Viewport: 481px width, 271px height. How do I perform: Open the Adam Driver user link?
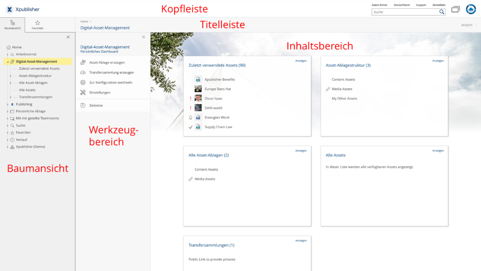(380, 5)
